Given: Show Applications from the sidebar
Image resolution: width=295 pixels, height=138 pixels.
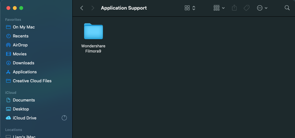Looking at the screenshot, I should tap(24, 72).
